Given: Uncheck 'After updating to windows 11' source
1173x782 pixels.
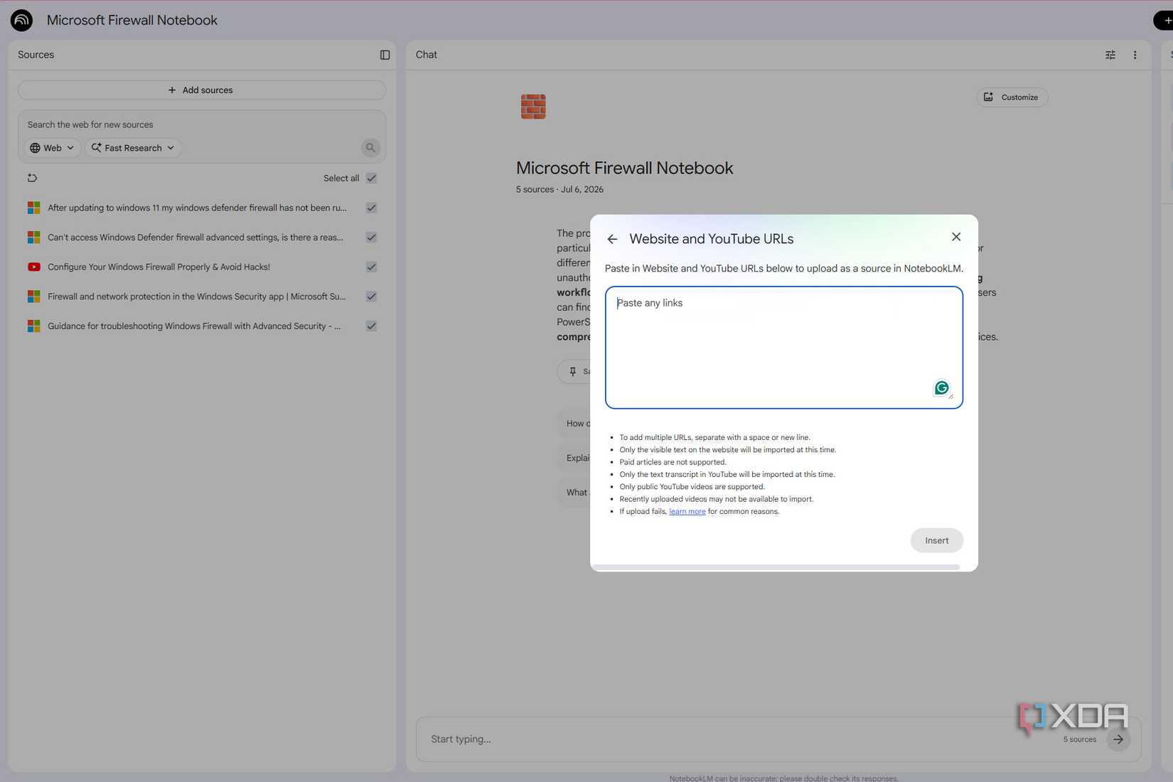Looking at the screenshot, I should 371,208.
